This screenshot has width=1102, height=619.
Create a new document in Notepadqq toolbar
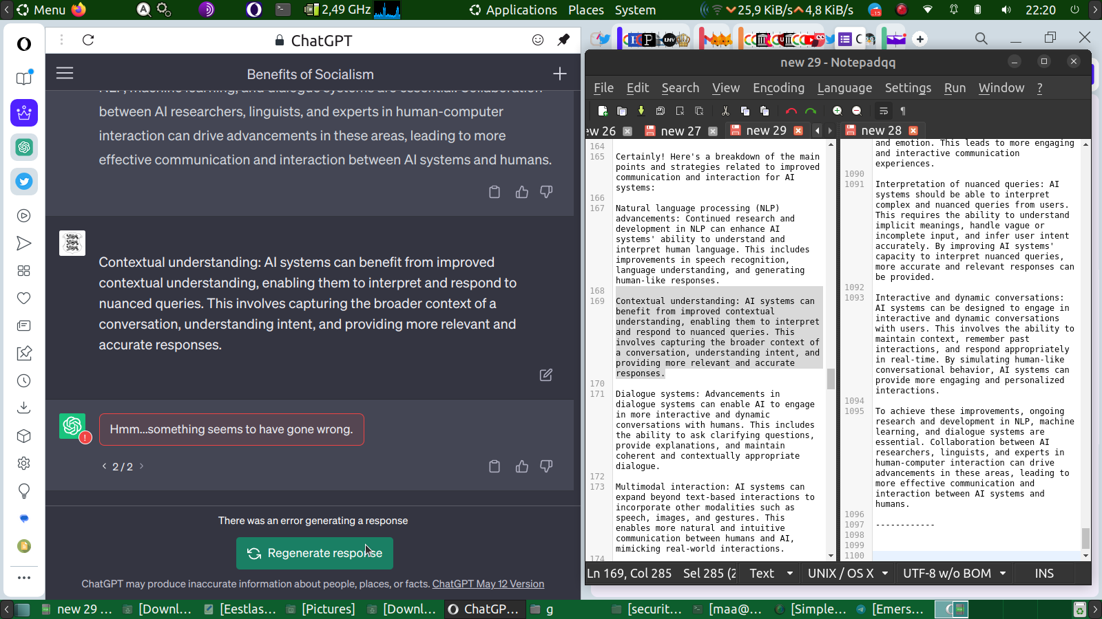click(603, 111)
